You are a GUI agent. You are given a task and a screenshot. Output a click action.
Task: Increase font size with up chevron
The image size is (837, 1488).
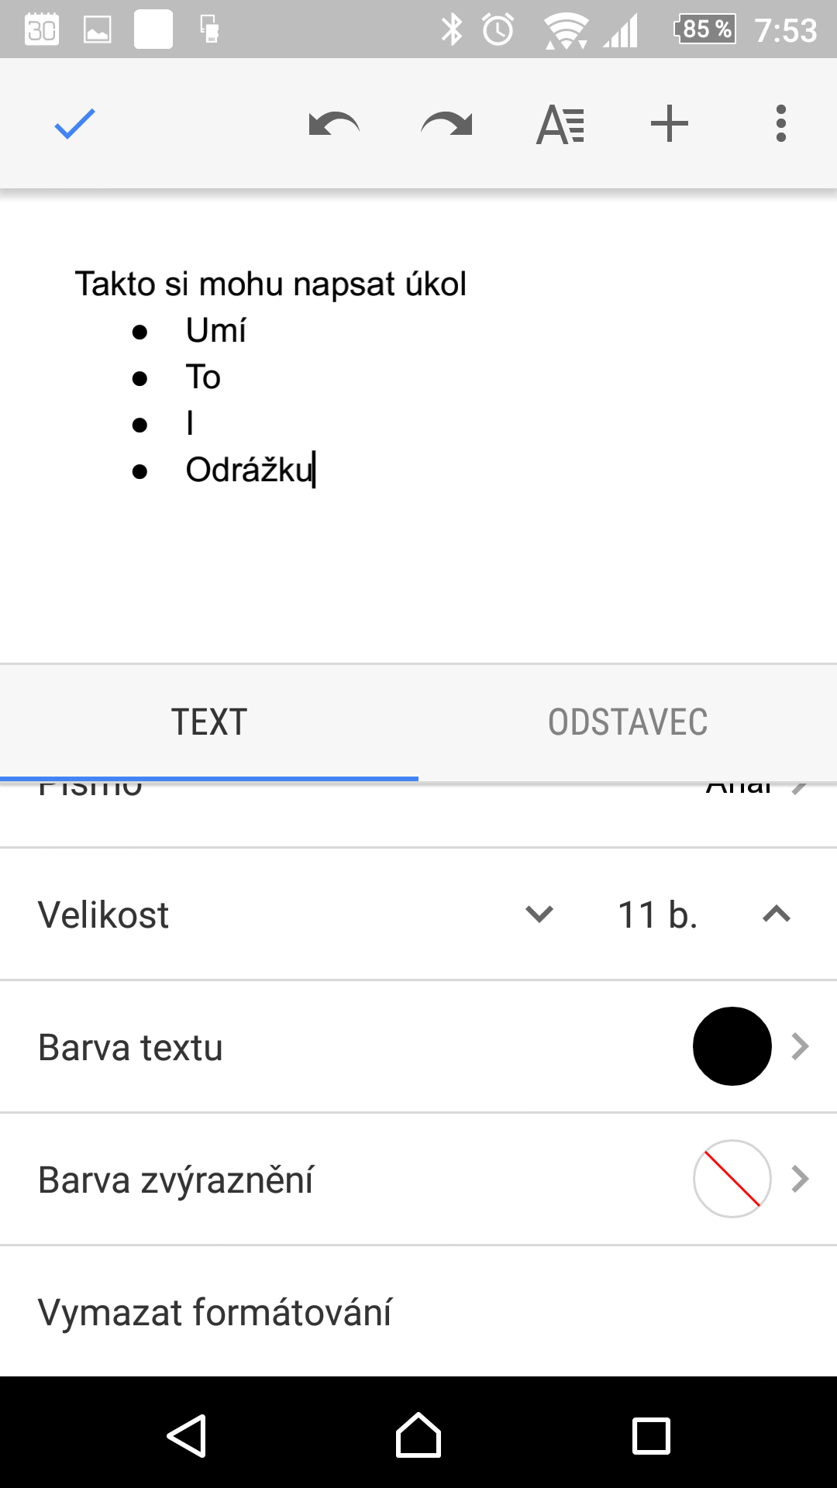[777, 914]
